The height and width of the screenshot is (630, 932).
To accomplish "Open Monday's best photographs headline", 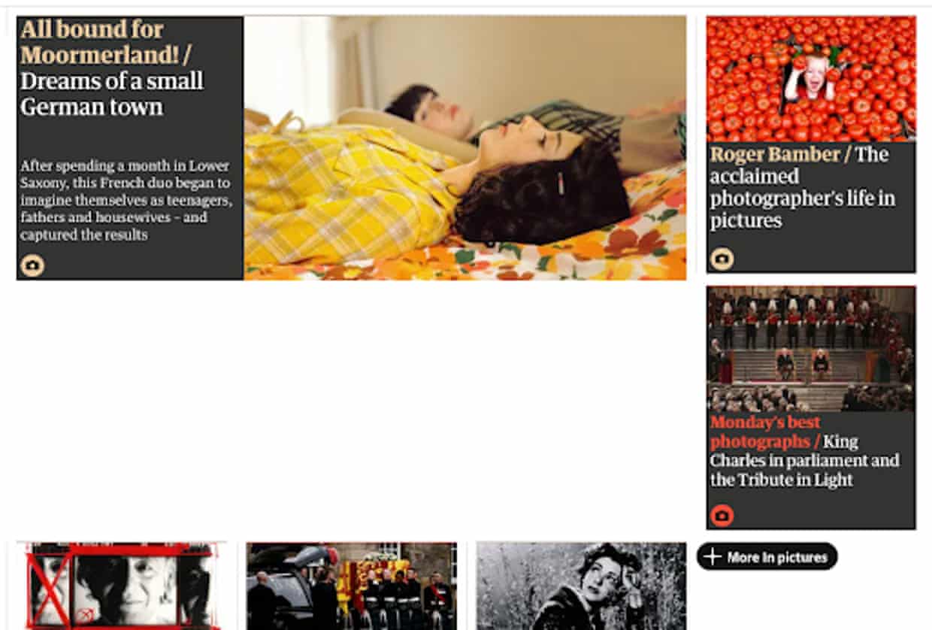I will [x=767, y=432].
